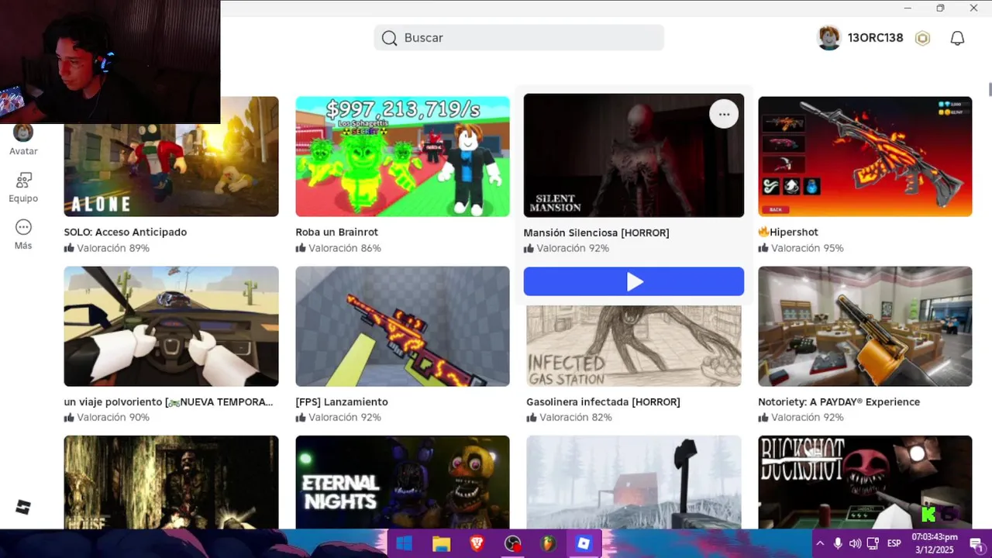Screen dimensions: 992x558
Task: Click the SOLO: Acceso Anticipado title
Action: click(x=126, y=232)
